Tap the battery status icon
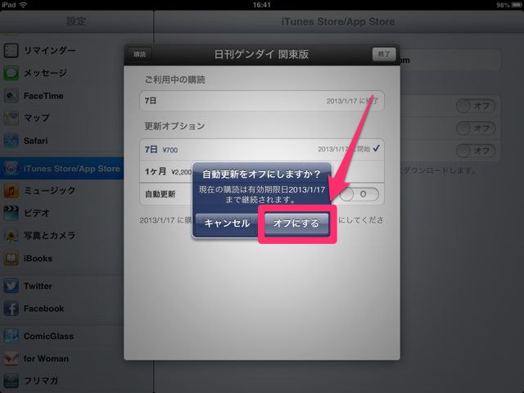The image size is (524, 393). point(517,5)
